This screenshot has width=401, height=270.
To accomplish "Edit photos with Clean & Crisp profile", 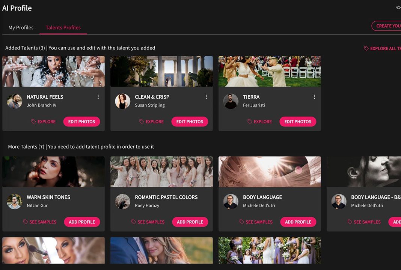I will (190, 121).
